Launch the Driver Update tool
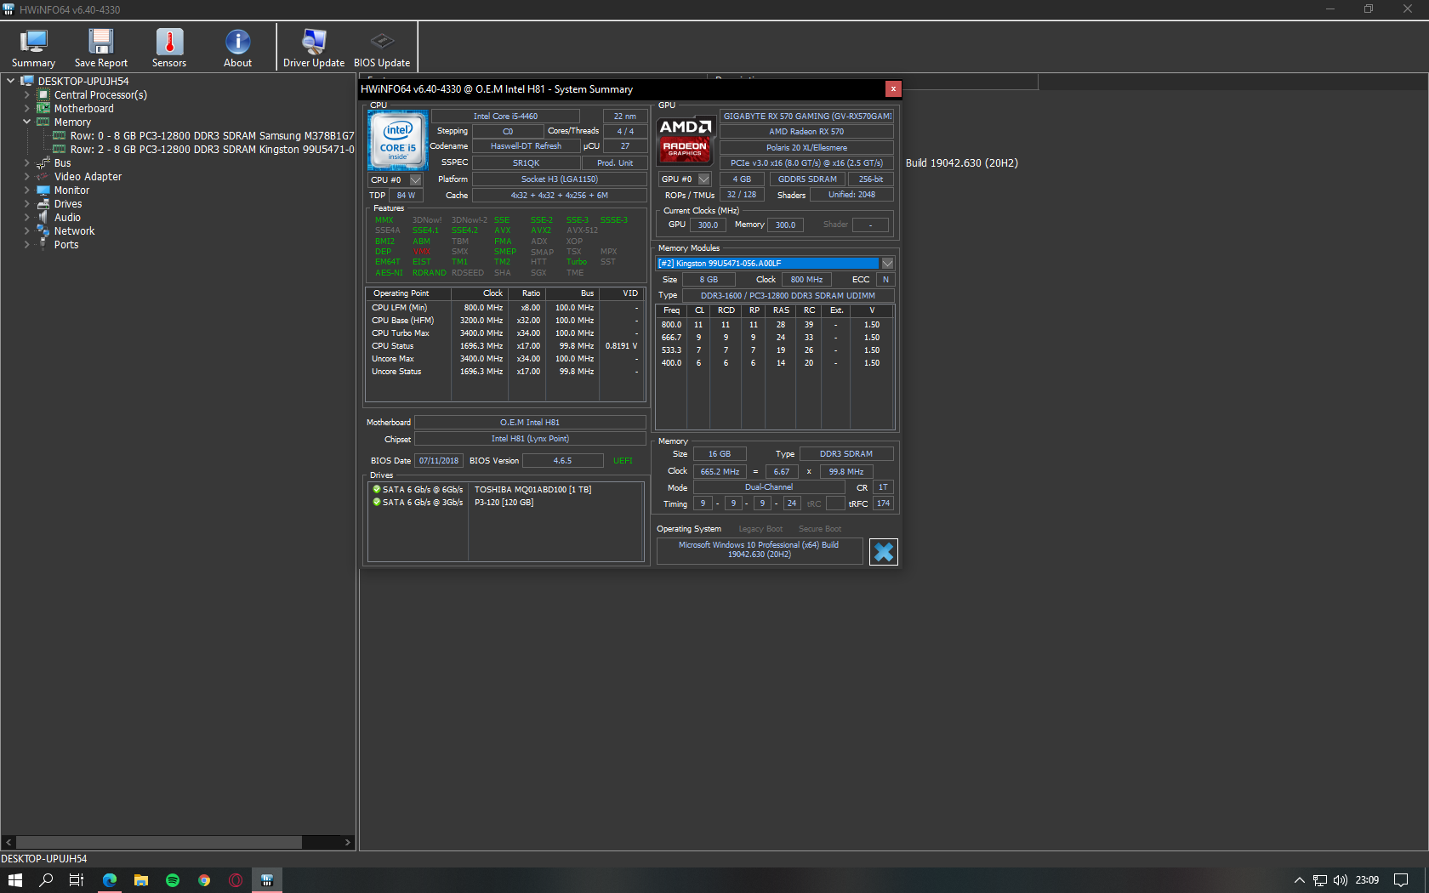 (313, 48)
